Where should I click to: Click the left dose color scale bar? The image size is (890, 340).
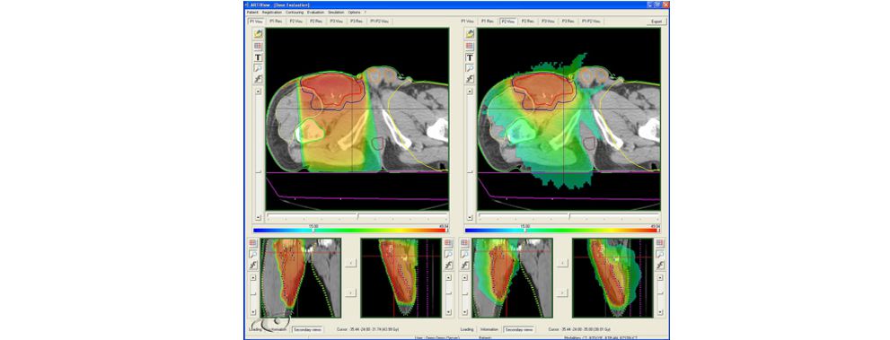(x=351, y=231)
